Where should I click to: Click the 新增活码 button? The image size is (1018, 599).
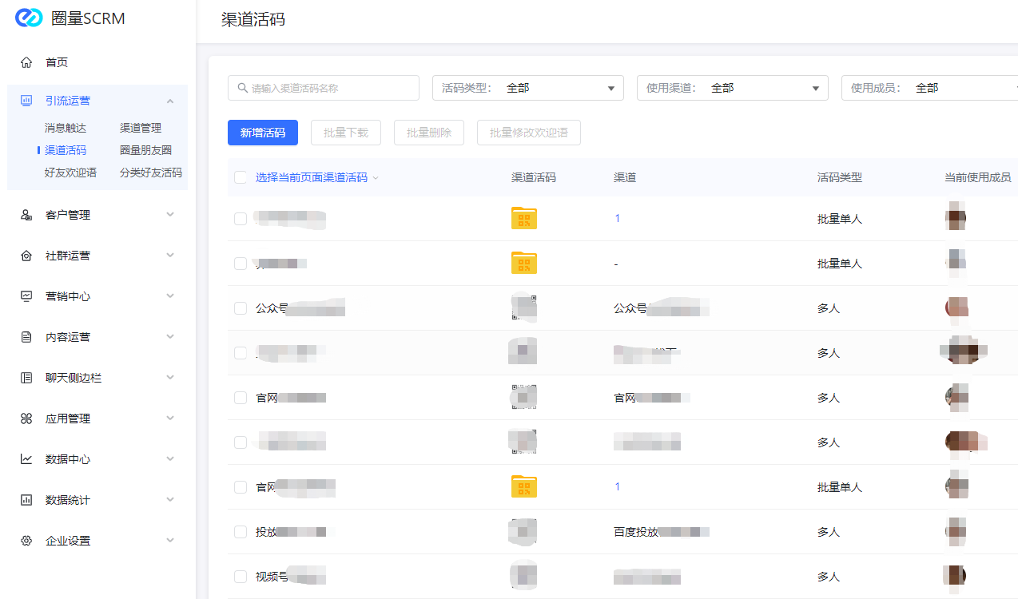coord(262,133)
